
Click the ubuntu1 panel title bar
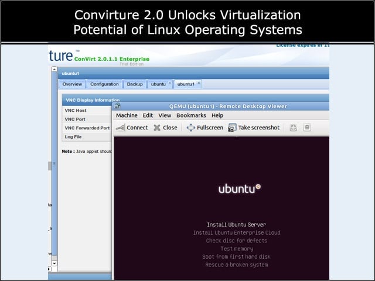click(x=193, y=73)
